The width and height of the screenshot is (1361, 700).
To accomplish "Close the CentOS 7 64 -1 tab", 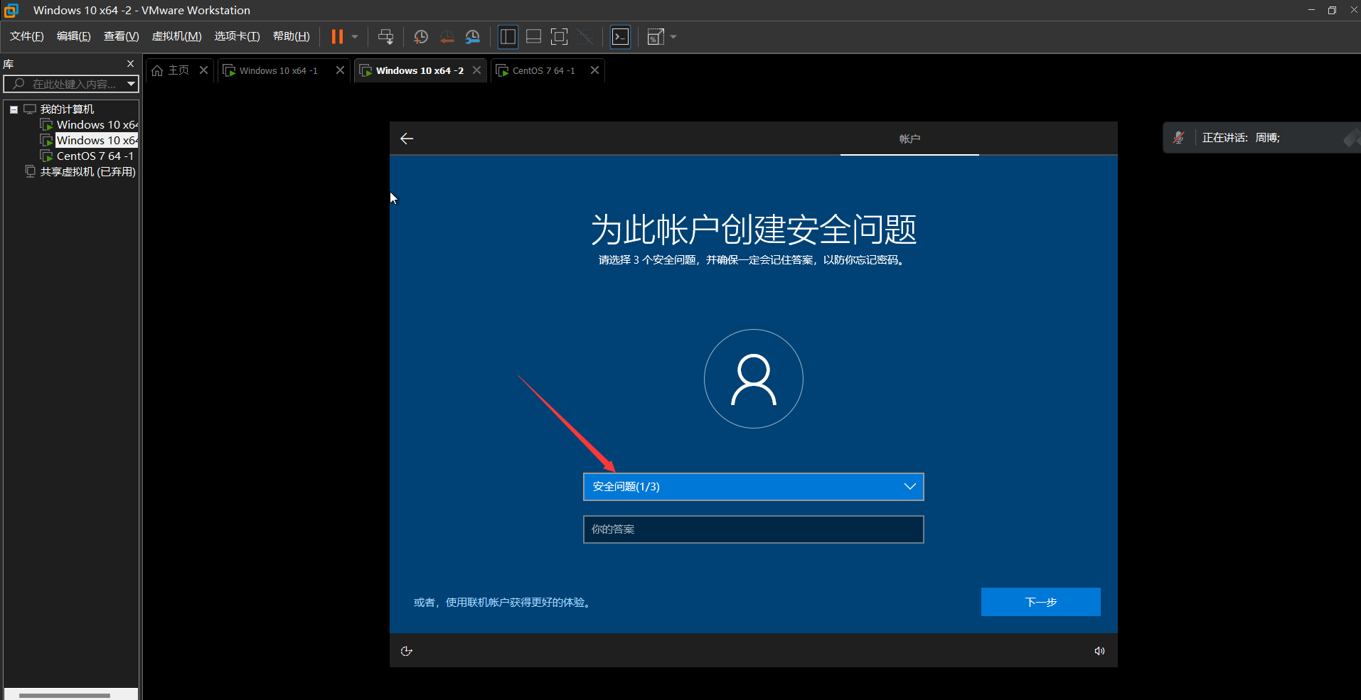I will [x=594, y=70].
